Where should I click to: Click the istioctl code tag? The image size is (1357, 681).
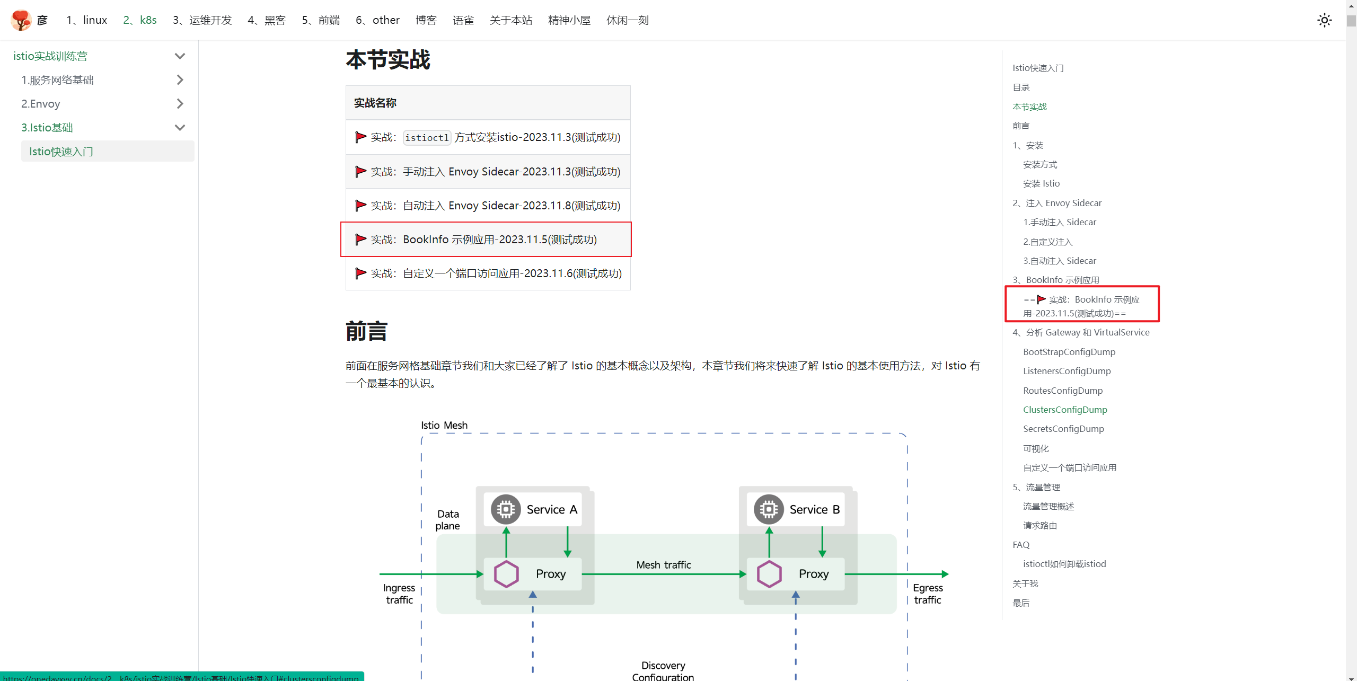coord(427,138)
